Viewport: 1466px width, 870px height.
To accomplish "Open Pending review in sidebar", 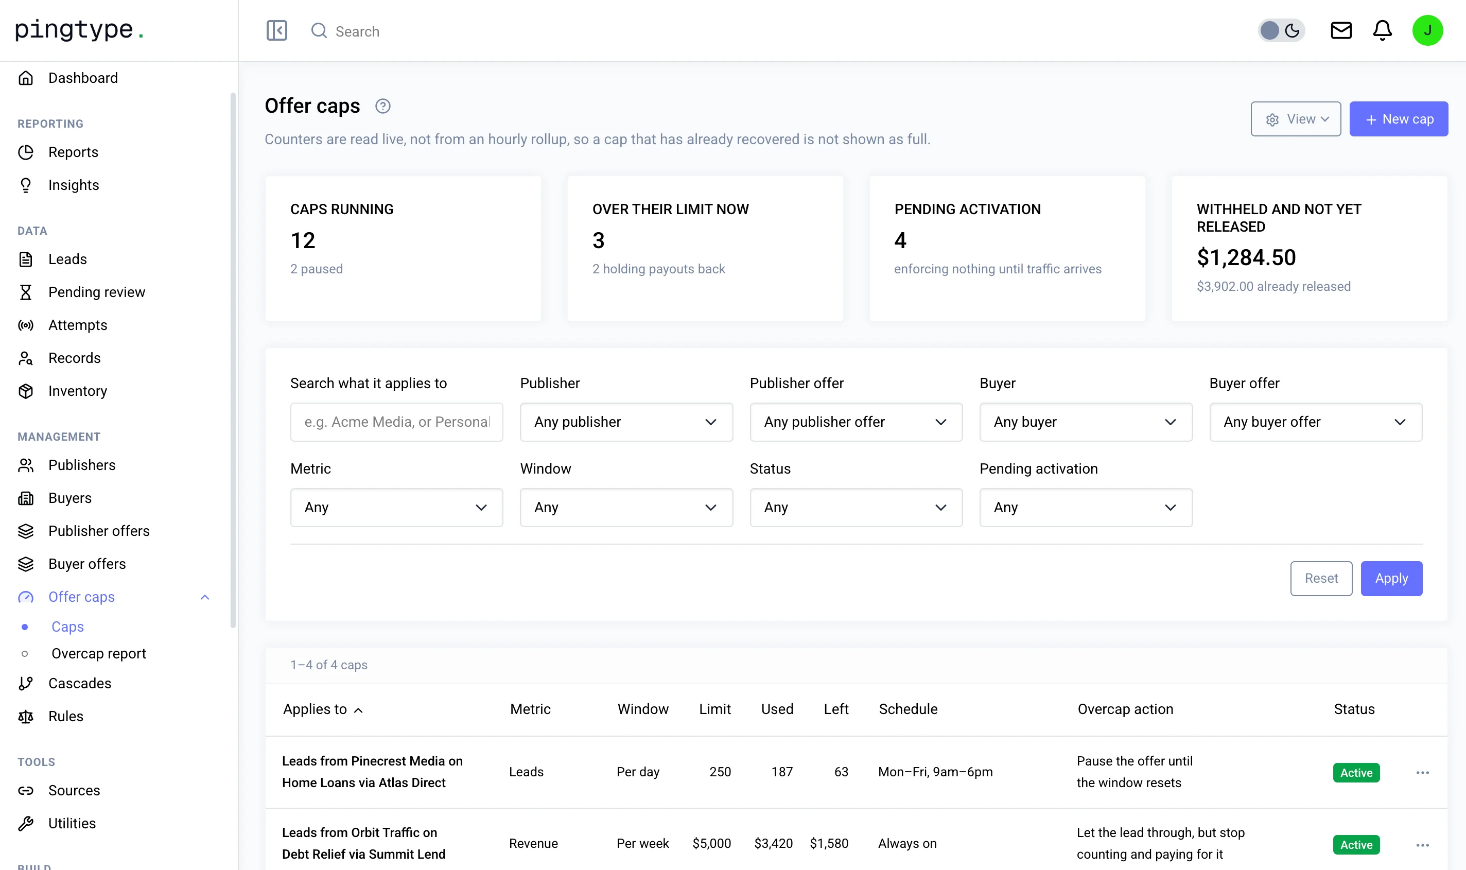I will point(97,292).
